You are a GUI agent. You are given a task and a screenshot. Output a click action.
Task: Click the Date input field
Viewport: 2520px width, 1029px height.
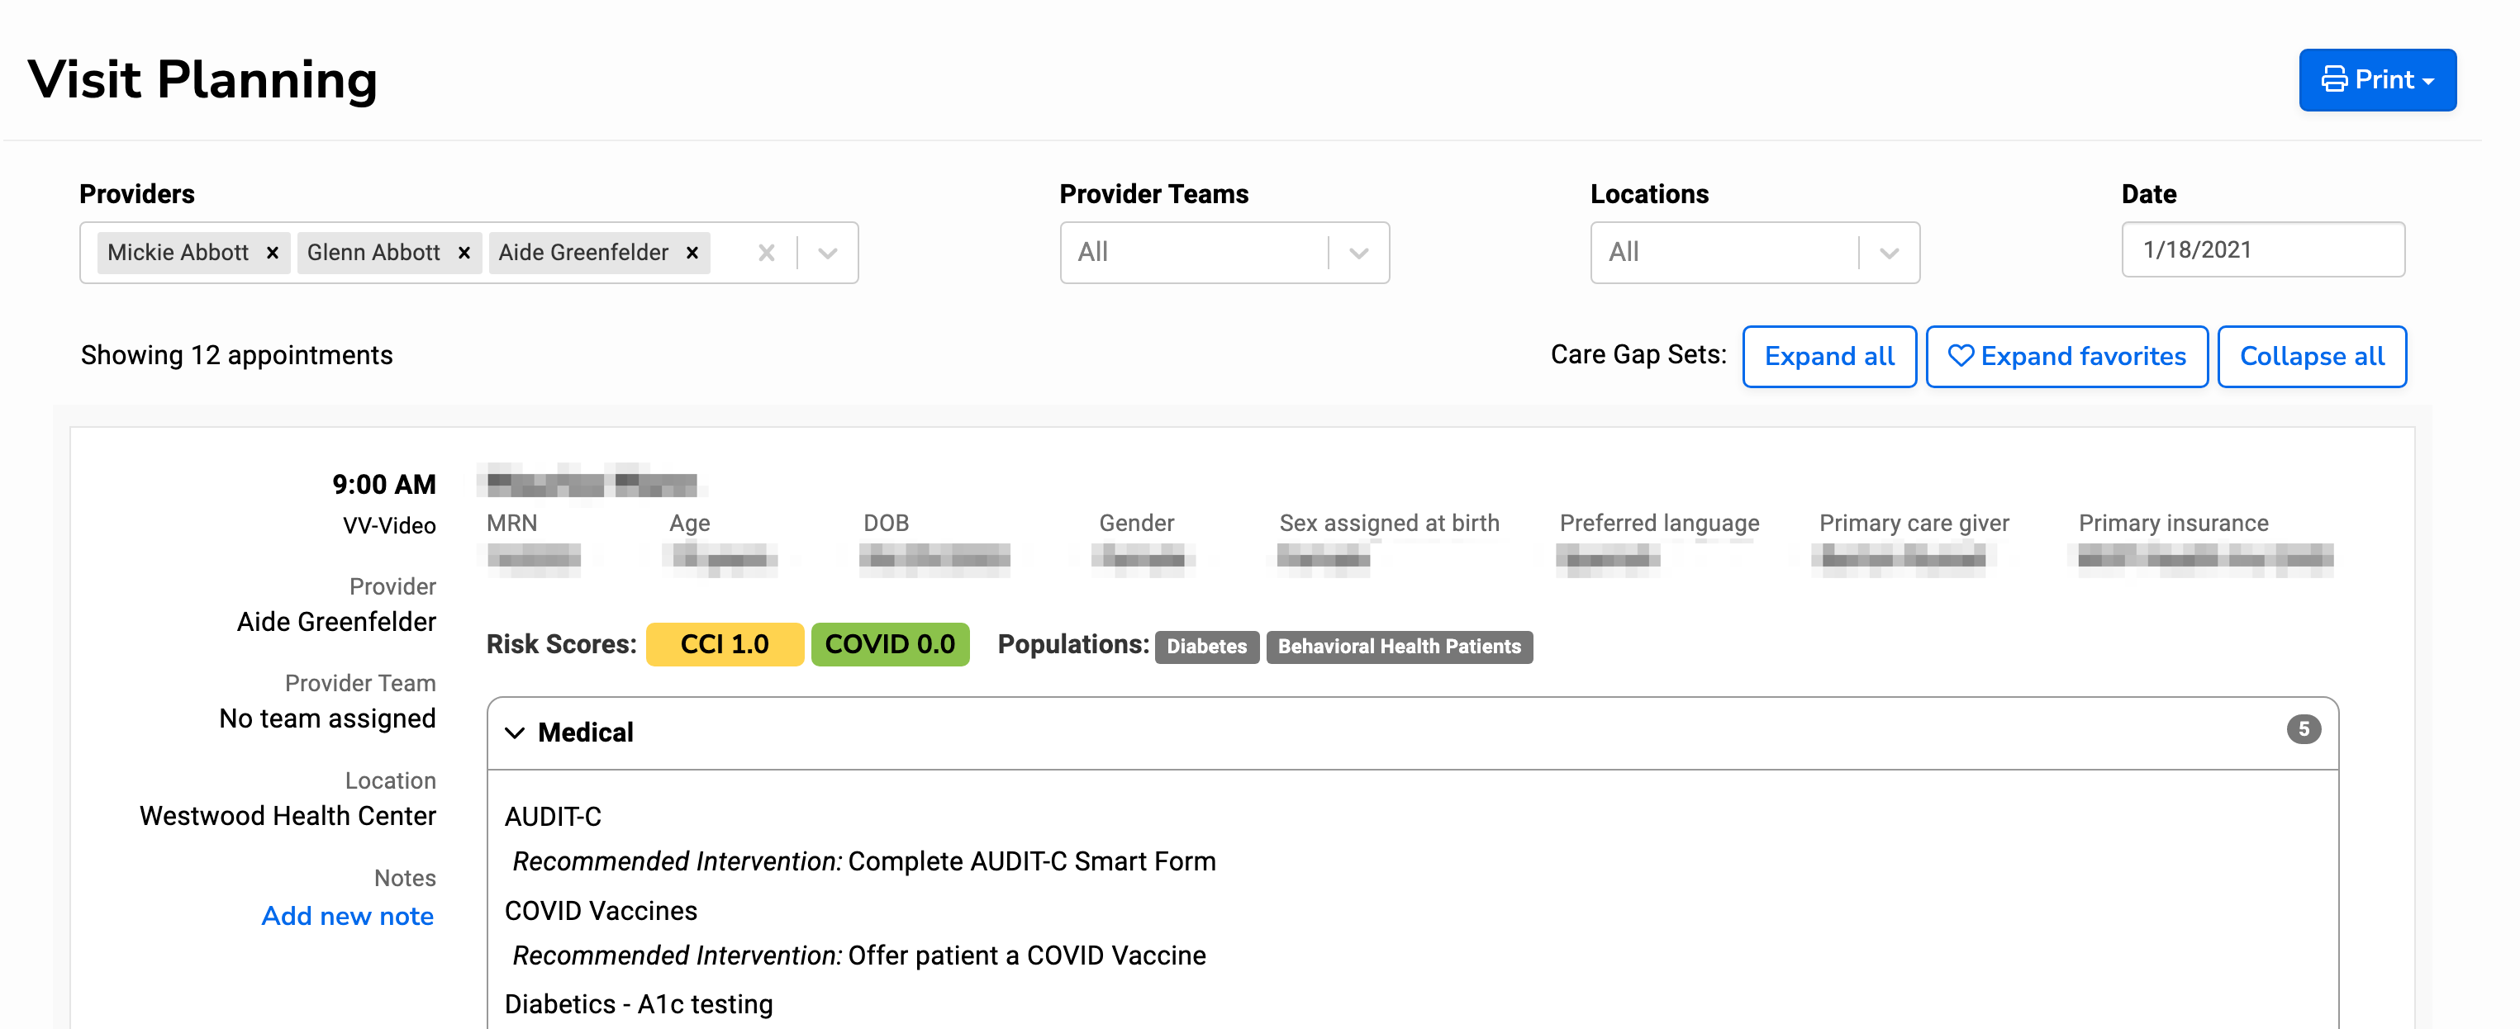coord(2261,250)
